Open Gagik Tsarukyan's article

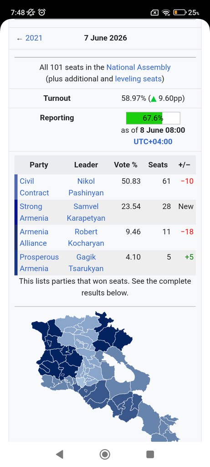pos(86,263)
